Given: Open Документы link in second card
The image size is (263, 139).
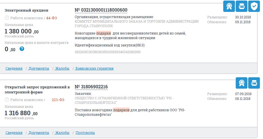Looking at the screenshot, I should 39,133.
